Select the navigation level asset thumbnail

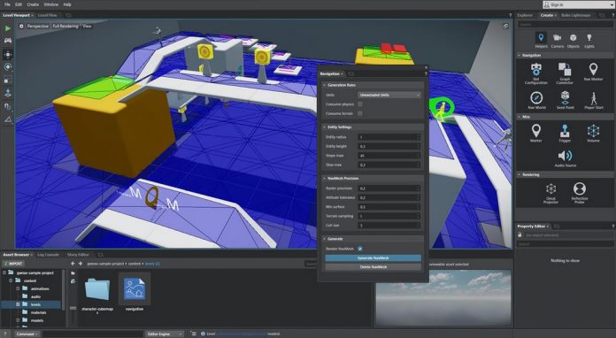point(135,289)
